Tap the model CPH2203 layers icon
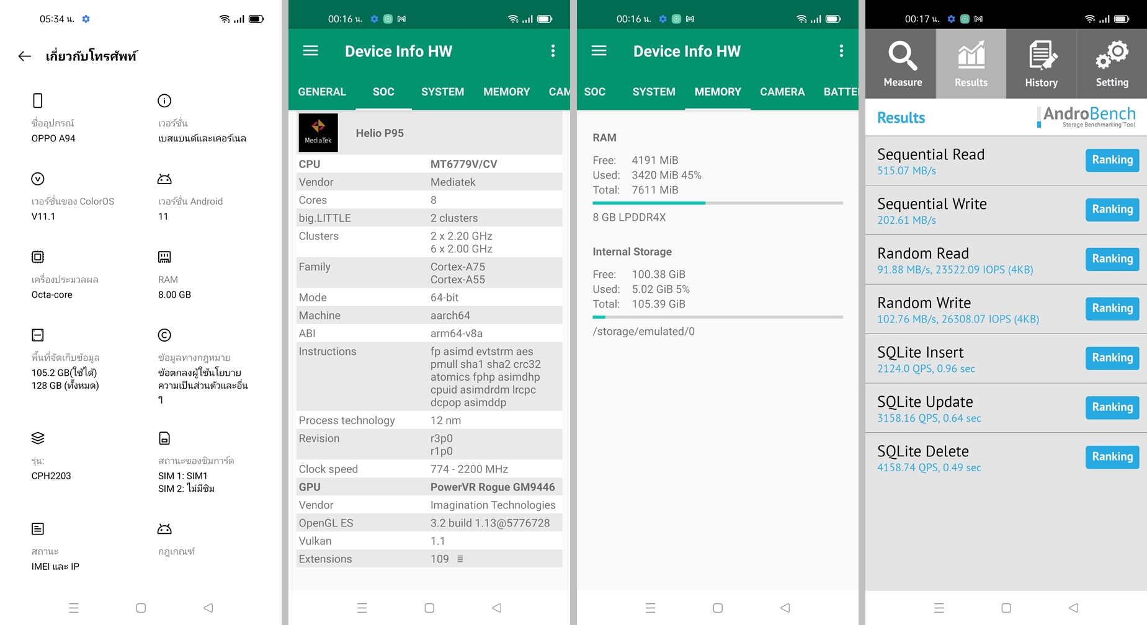Screen dimensions: 1147x625 click(38, 438)
